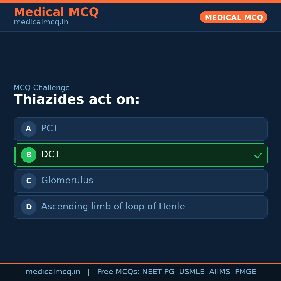This screenshot has height=281, width=281.
Task: Click the AIIMS label in footer
Action: click(x=220, y=271)
